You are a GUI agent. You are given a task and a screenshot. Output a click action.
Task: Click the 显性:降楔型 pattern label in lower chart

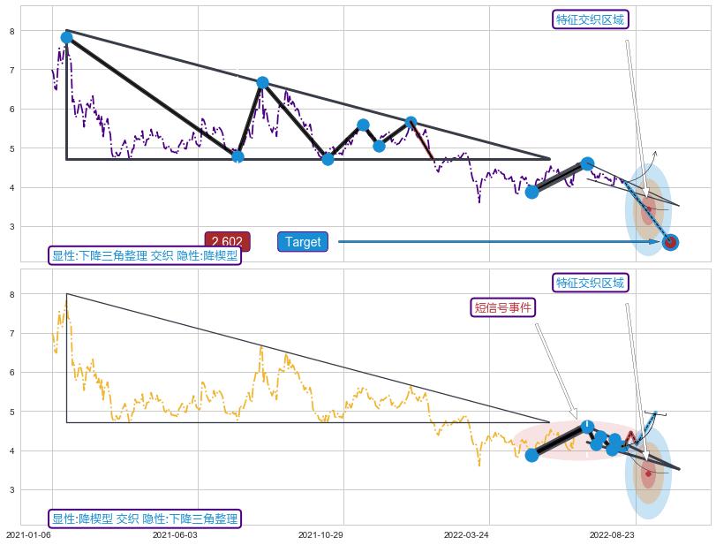[x=145, y=519]
